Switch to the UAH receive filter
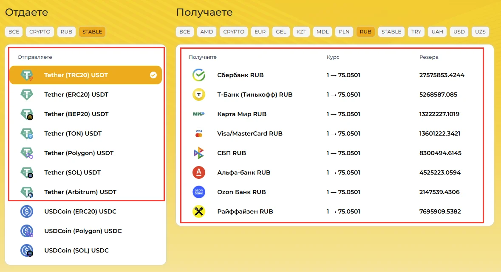Viewport: 501px width, 272px height. [437, 31]
